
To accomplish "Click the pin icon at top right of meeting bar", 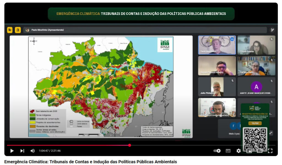I will pyautogui.click(x=272, y=30).
